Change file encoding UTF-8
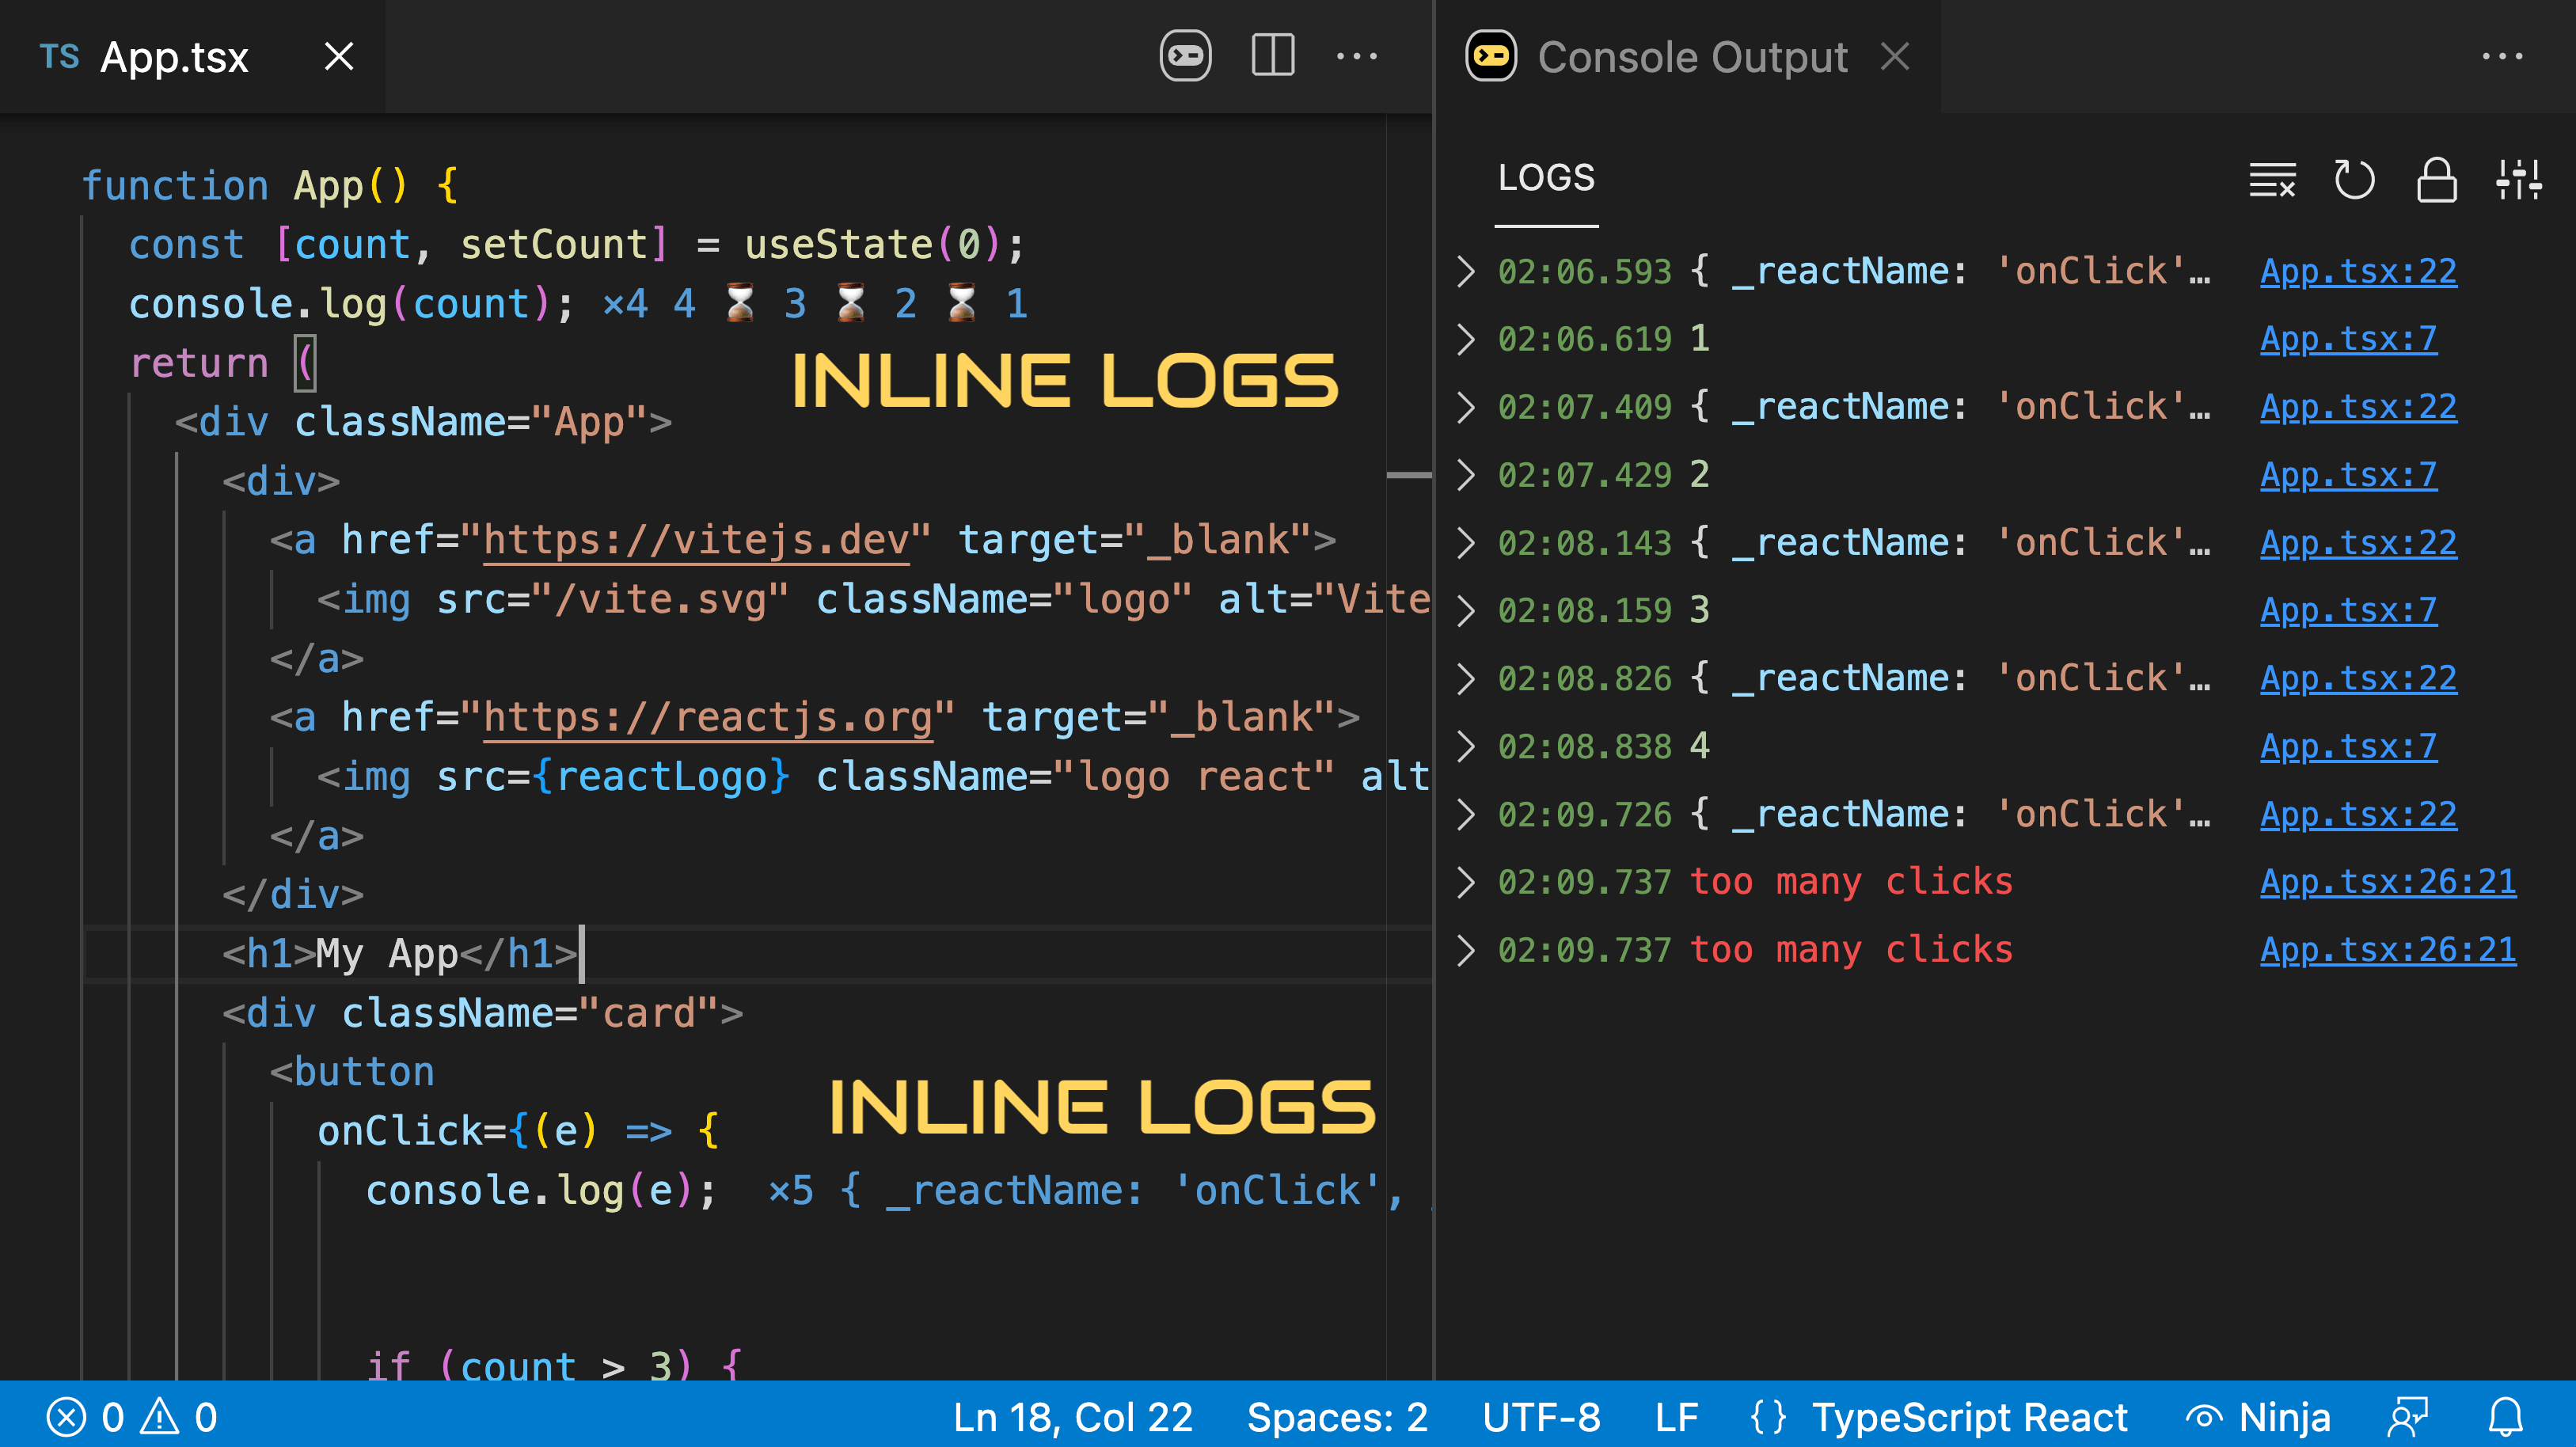 (x=1541, y=1417)
